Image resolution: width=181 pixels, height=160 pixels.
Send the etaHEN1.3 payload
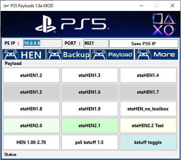[90, 75]
